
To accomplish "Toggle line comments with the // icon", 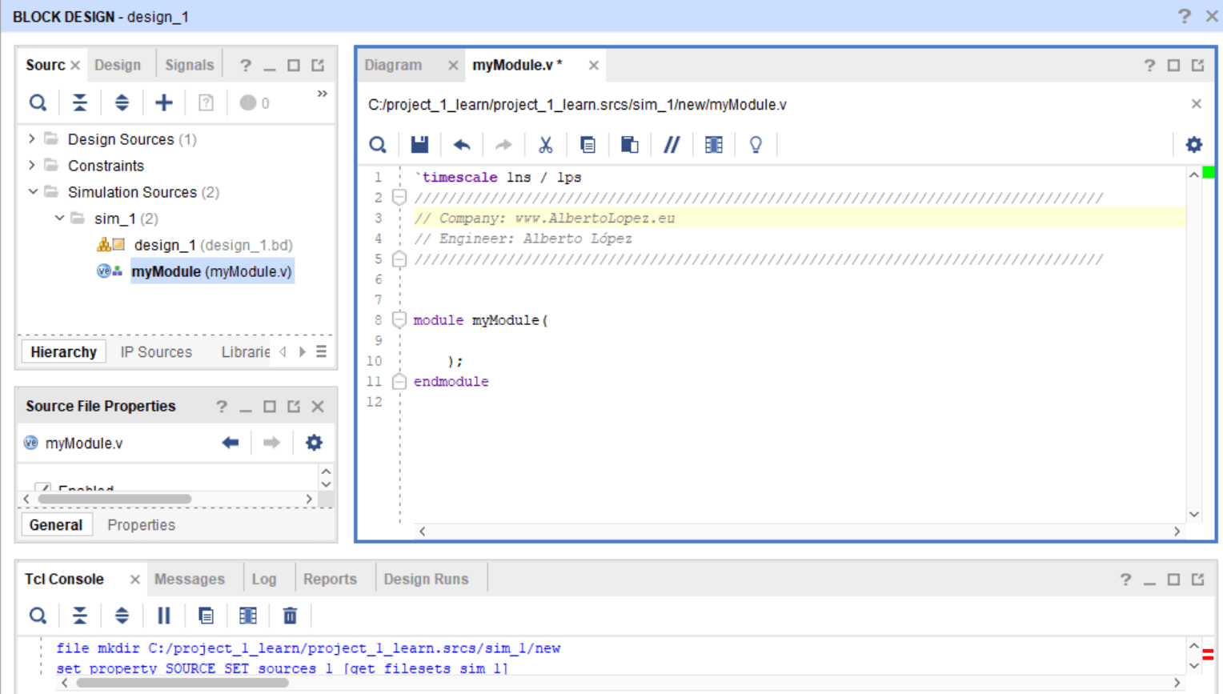I will tap(672, 145).
